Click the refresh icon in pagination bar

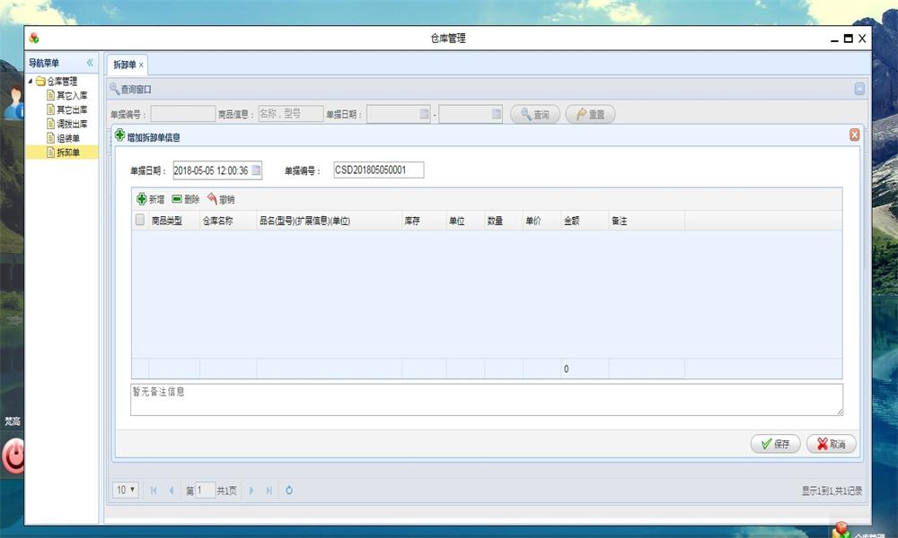(x=289, y=490)
